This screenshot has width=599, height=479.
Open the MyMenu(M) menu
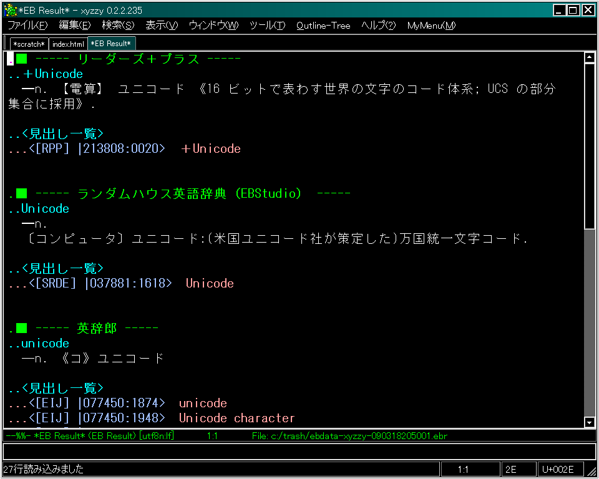(431, 26)
